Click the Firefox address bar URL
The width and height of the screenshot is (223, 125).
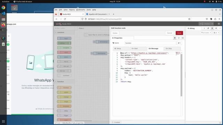105,19
